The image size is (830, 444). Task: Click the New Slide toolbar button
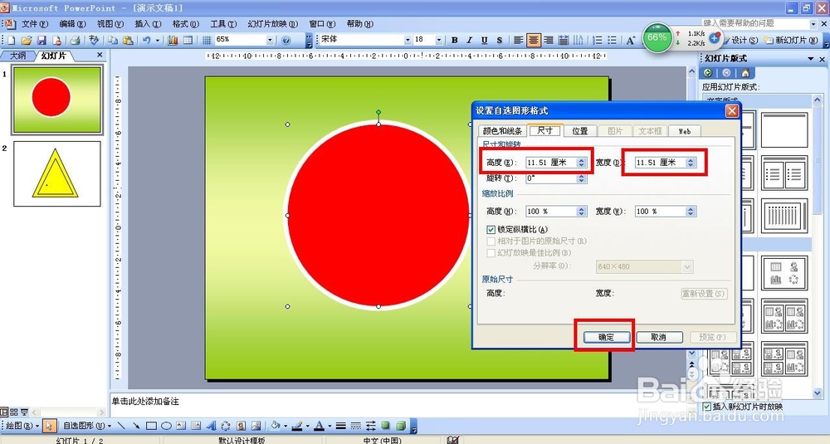791,40
